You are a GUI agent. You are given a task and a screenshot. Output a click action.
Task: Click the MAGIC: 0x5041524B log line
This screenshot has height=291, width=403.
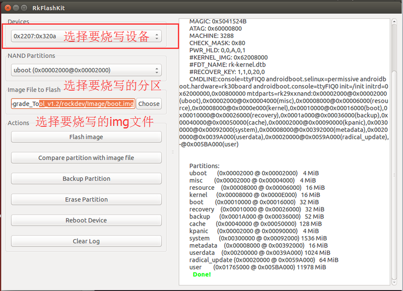click(218, 22)
